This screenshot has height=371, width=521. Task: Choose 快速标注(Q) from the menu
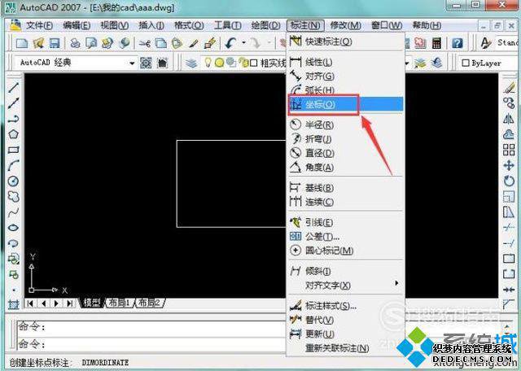point(345,41)
